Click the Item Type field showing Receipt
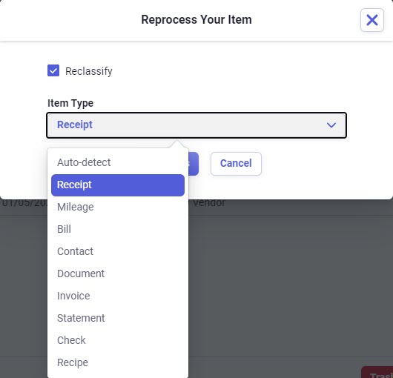Image resolution: width=393 pixels, height=378 pixels. coord(196,125)
